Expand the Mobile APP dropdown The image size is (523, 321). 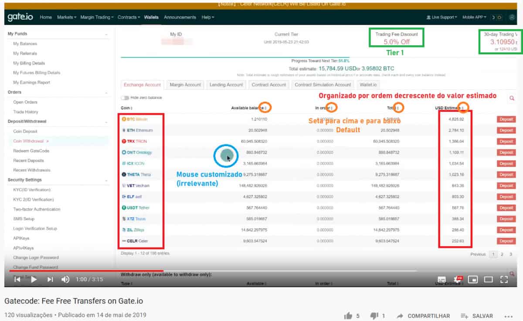pos(475,17)
